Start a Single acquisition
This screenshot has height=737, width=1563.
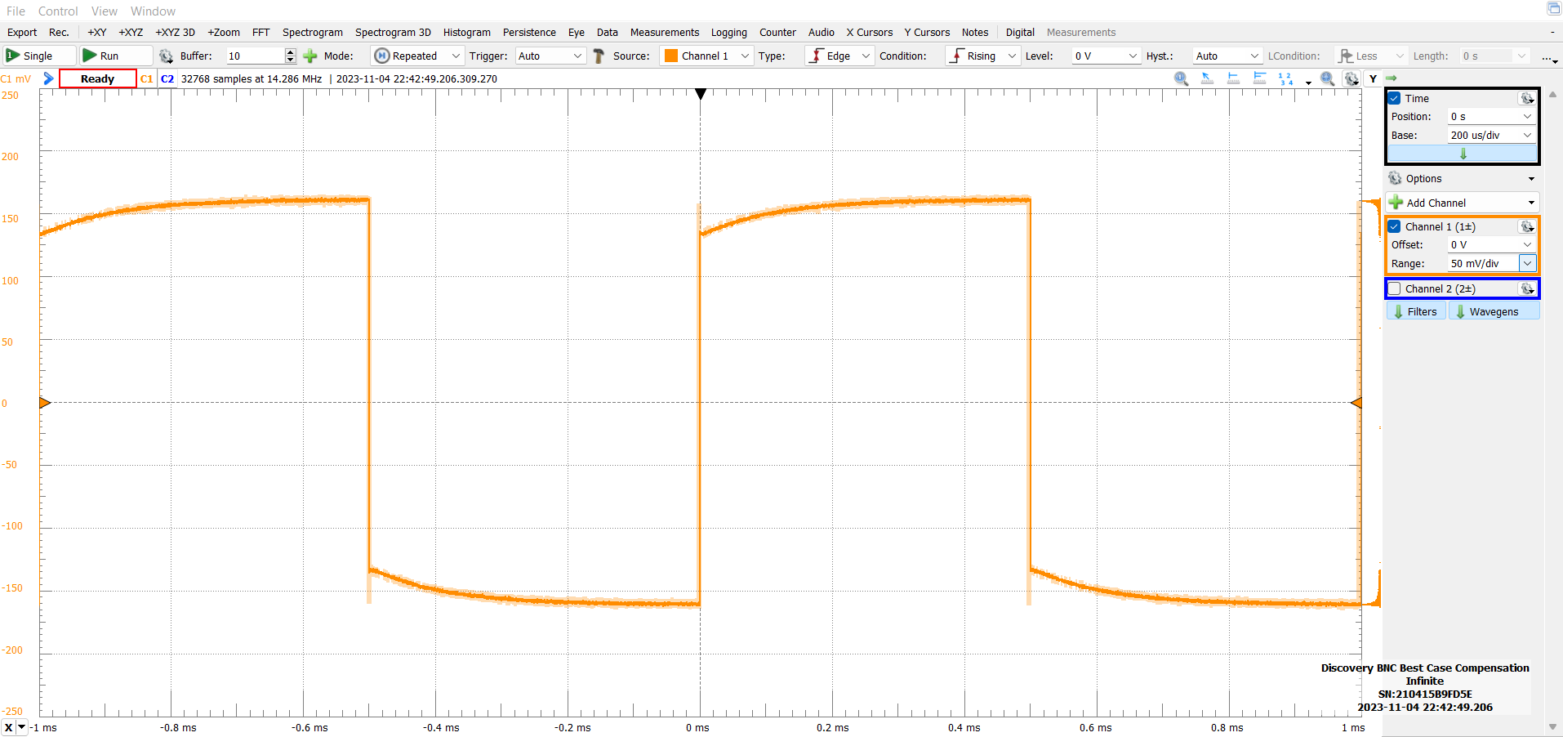click(x=39, y=56)
